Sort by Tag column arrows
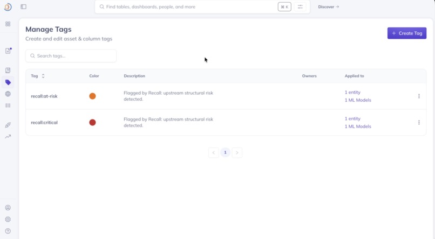The image size is (435, 239). pos(43,76)
